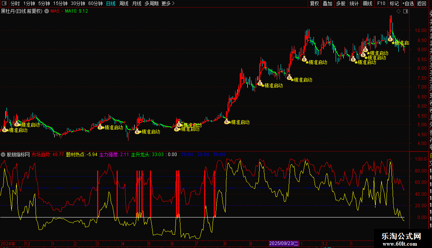Screen dimensions: 432x248
Task: Click the month 5 label on time axis
Action: point(149,243)
